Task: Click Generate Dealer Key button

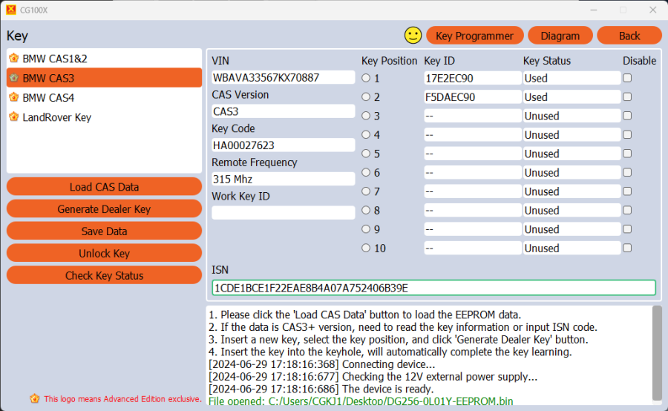Action: click(104, 209)
